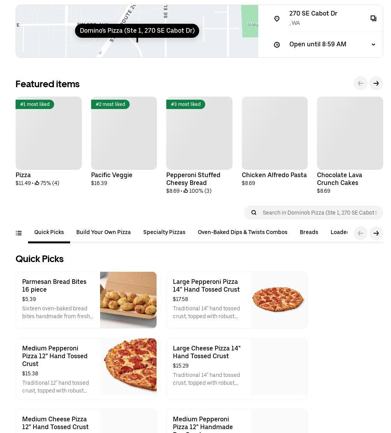Viewport: 391px width, 433px height.
Task: Click the Domino's Pizza map marker label
Action: (137, 31)
